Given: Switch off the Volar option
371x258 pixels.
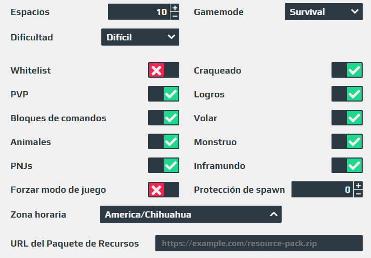Looking at the screenshot, I should pyautogui.click(x=347, y=118).
